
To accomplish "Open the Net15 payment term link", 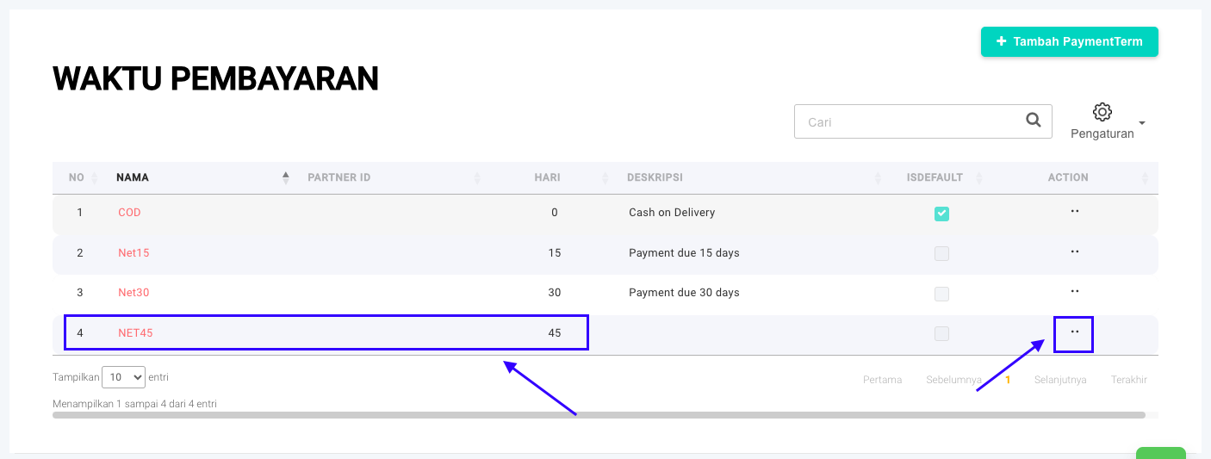I will [134, 253].
